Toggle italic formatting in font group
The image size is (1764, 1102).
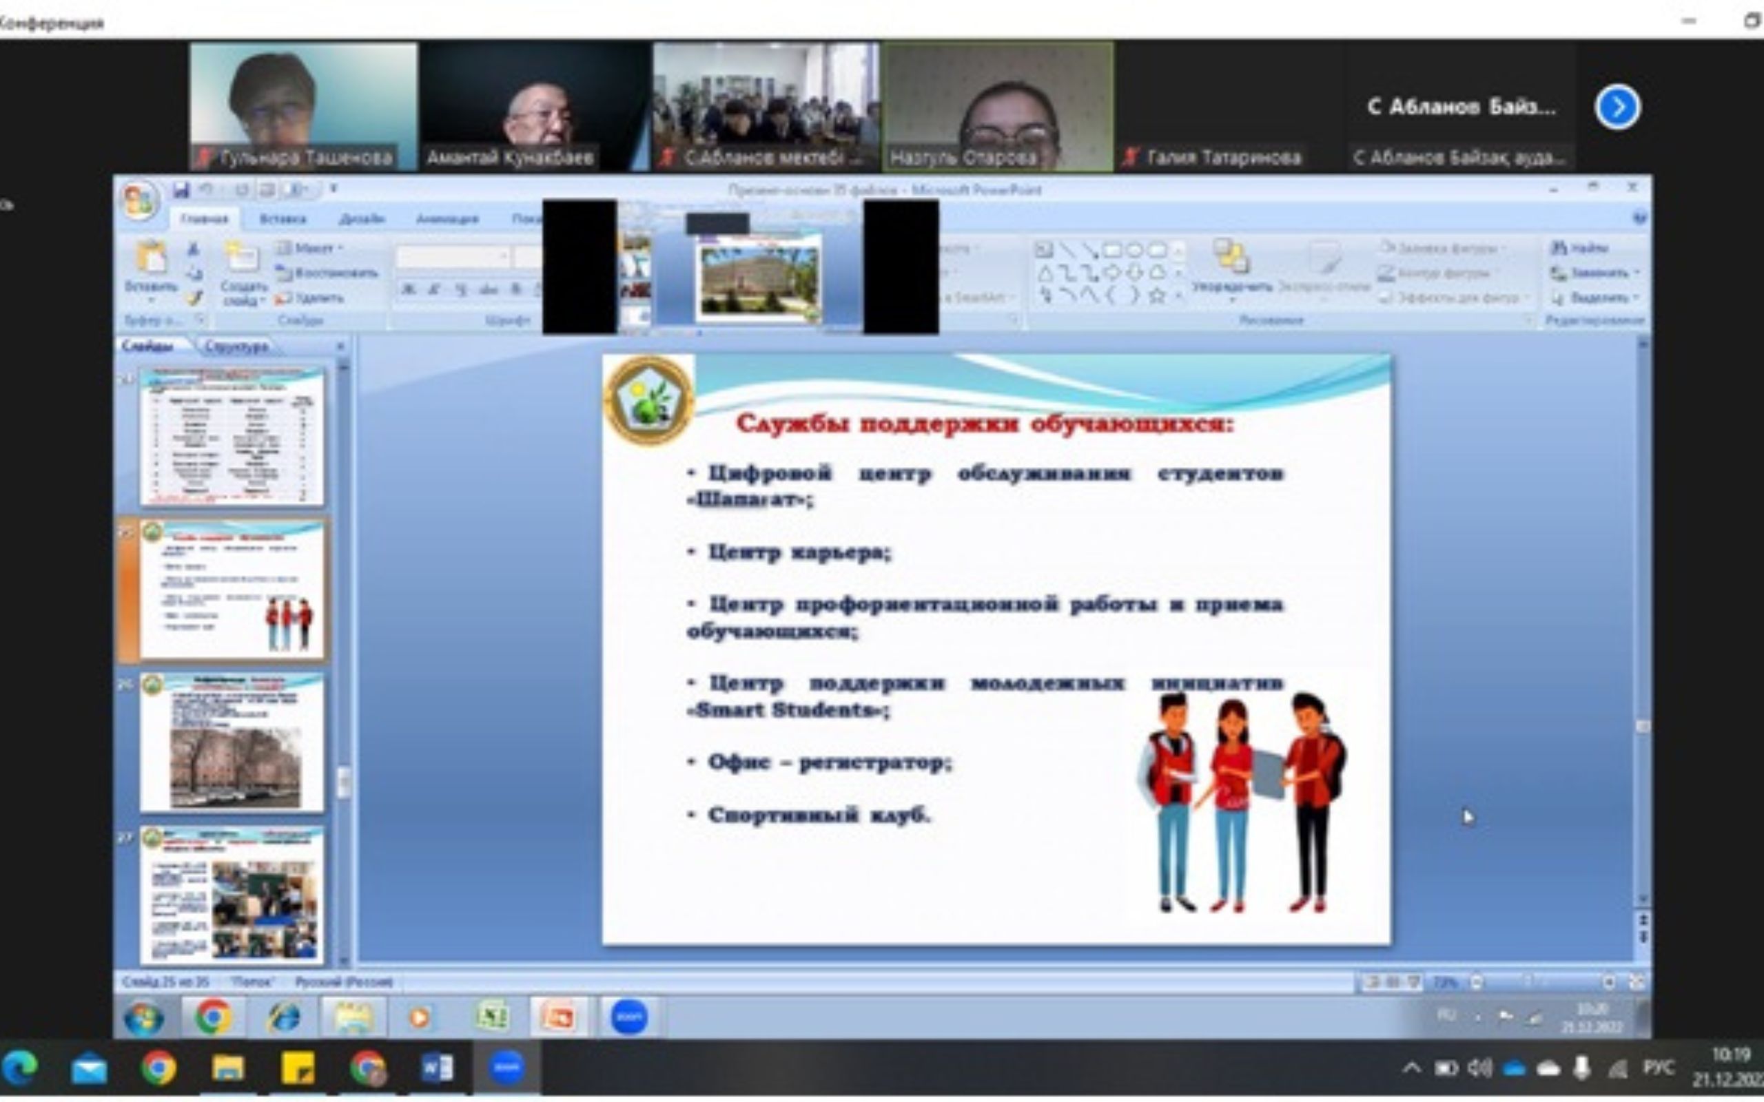click(434, 290)
